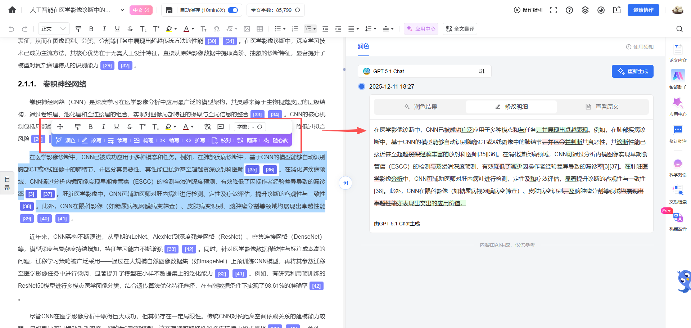Open the 使用须知 link

(640, 47)
